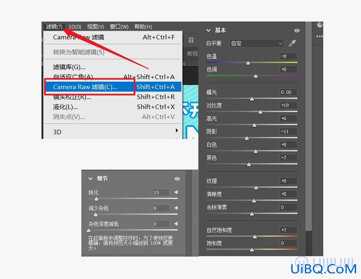Image resolution: width=361 pixels, height=279 pixels.
Task: Click the panel layout icon beside menu
Action: coord(191,40)
